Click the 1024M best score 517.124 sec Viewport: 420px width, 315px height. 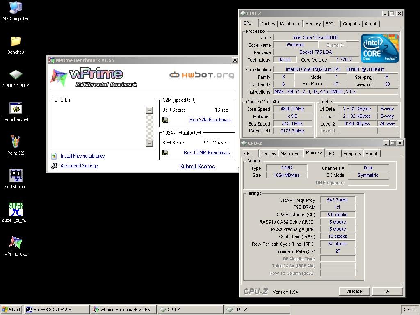[x=216, y=143]
